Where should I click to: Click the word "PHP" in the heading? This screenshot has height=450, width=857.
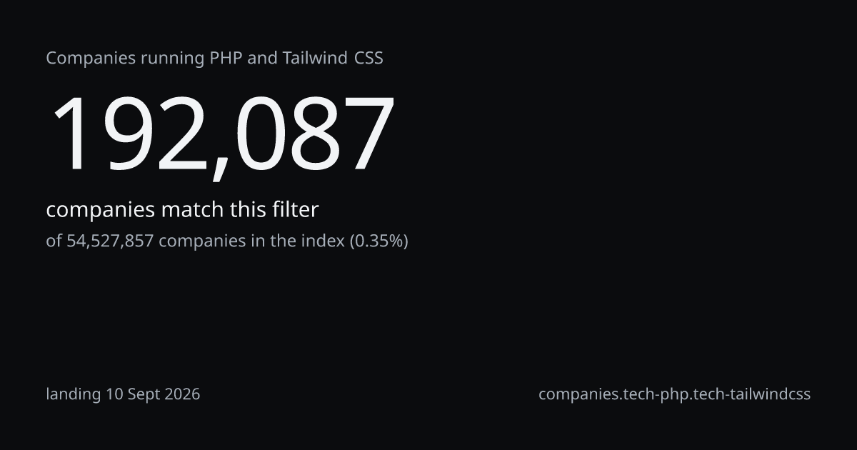226,59
